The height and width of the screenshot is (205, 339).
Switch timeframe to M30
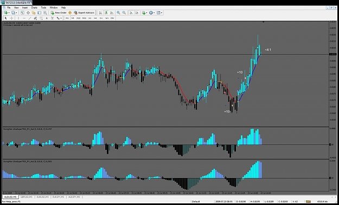pos(84,18)
